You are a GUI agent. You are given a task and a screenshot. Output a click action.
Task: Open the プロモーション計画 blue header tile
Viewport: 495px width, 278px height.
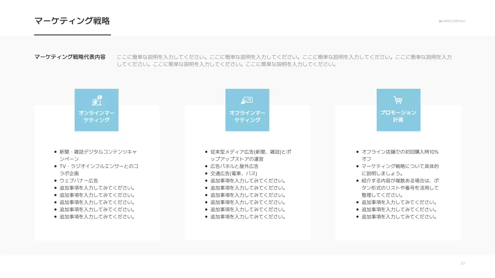tap(398, 110)
